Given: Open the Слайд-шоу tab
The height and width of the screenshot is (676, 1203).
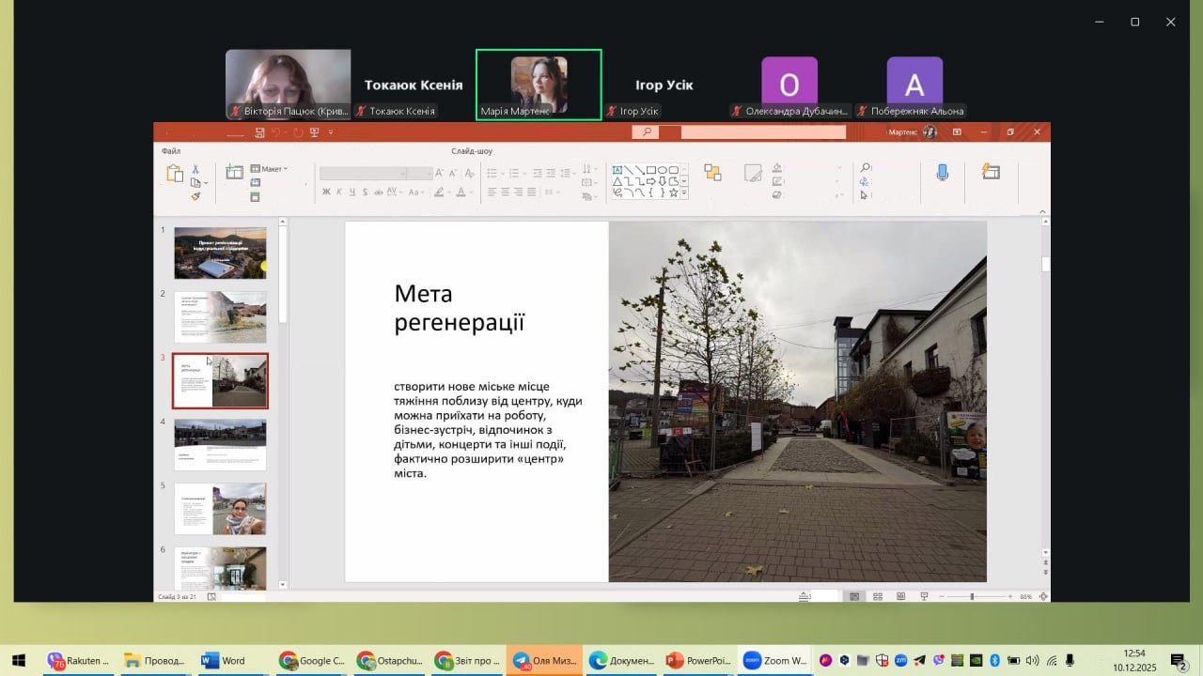Looking at the screenshot, I should pos(472,151).
